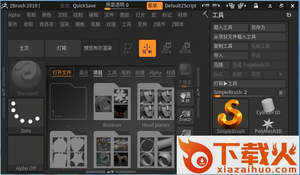300x175 pixels.
Task: Click the 载入工具 (Load Tool) button
Action: (x=230, y=28)
